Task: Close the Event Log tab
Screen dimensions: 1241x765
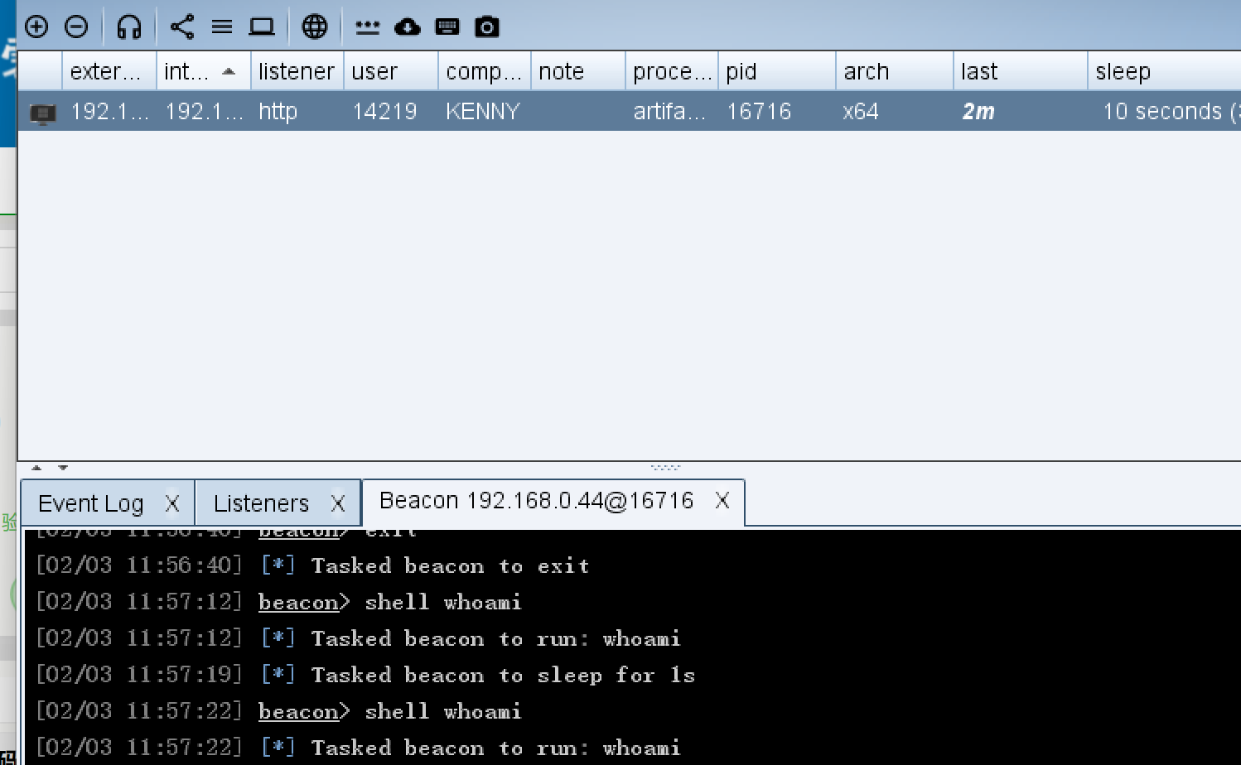Action: tap(172, 503)
